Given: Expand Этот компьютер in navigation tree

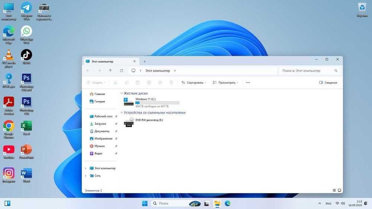Looking at the screenshot, I should point(86,168).
